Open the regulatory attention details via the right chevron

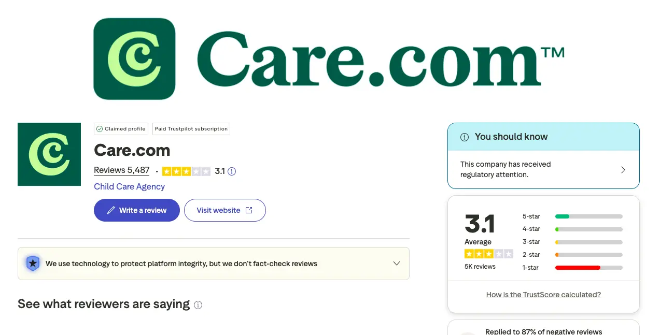pos(623,169)
